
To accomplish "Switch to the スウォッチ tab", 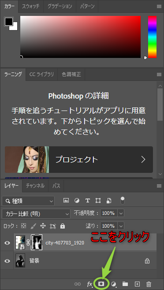I will [x=30, y=6].
